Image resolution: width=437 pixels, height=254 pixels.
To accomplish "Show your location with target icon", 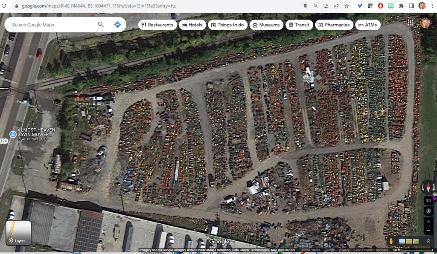I will tap(428, 211).
